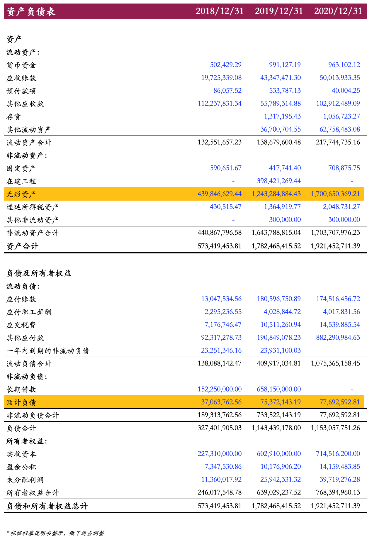Click the 未分配利润 row label
367x542 pixels.
(25, 480)
